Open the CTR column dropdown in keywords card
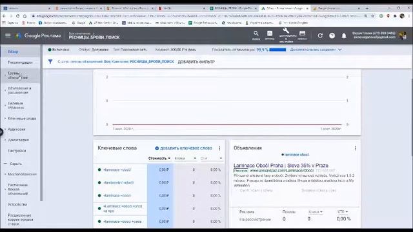 click(x=211, y=159)
